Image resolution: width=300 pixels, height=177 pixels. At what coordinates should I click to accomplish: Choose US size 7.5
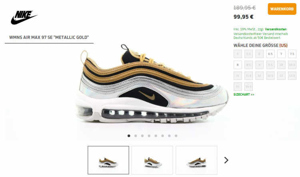(x=292, y=54)
